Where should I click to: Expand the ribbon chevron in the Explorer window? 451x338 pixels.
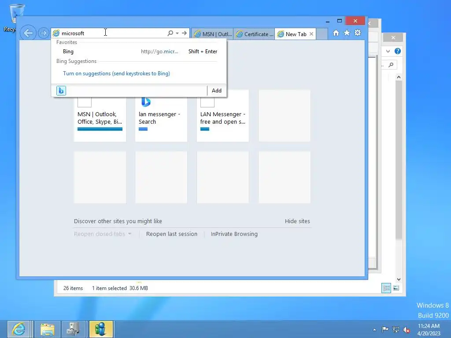(388, 51)
